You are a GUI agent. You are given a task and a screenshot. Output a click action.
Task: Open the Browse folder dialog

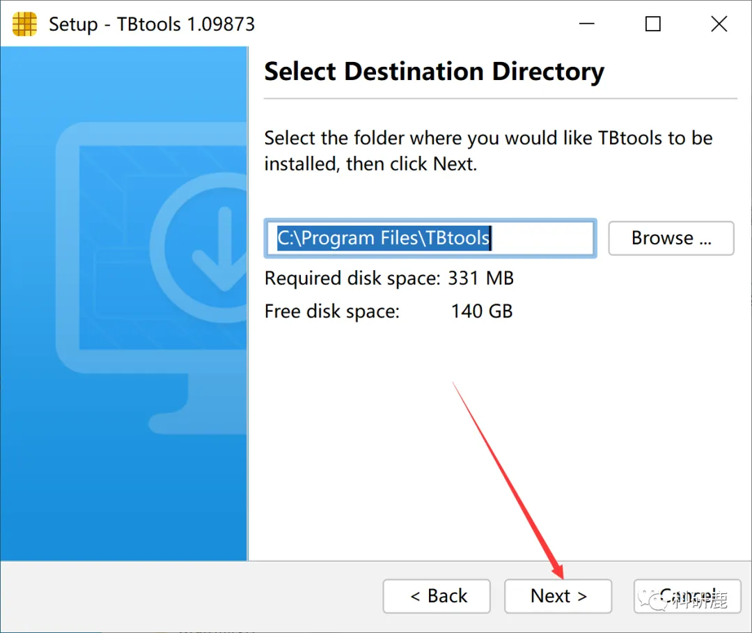[x=671, y=238]
